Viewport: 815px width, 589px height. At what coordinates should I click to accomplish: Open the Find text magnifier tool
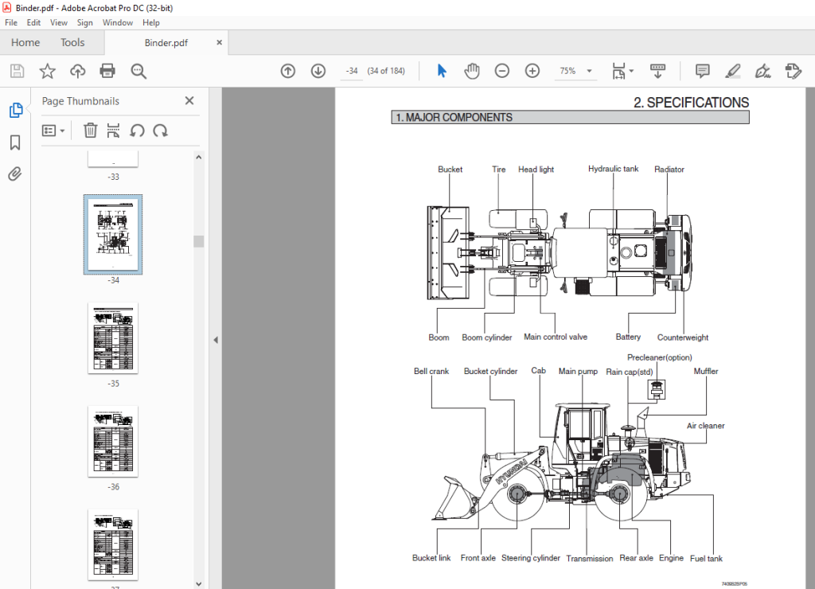[x=138, y=71]
